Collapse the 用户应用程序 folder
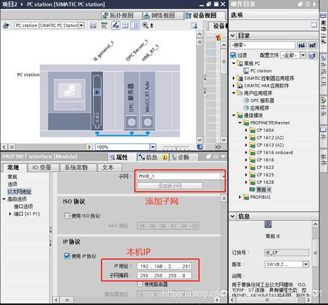The height and width of the screenshot is (305, 328). pos(234,93)
